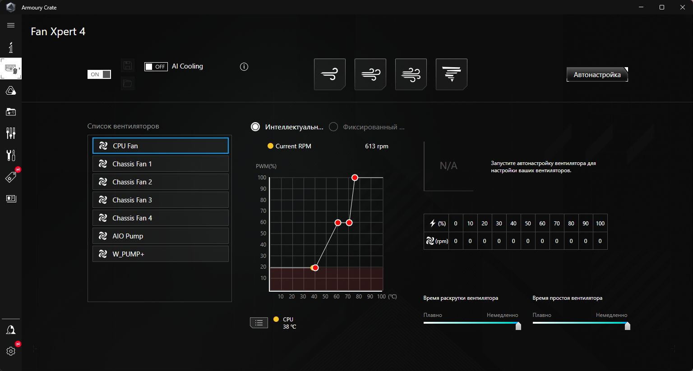Open Settings gear sidebar icon

pos(11,351)
